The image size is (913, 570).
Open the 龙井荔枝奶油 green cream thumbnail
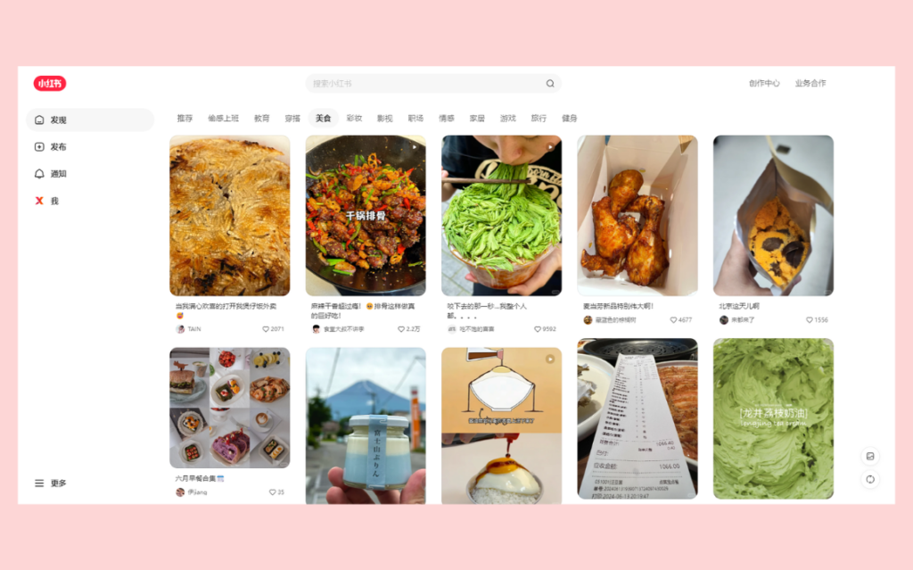point(773,418)
